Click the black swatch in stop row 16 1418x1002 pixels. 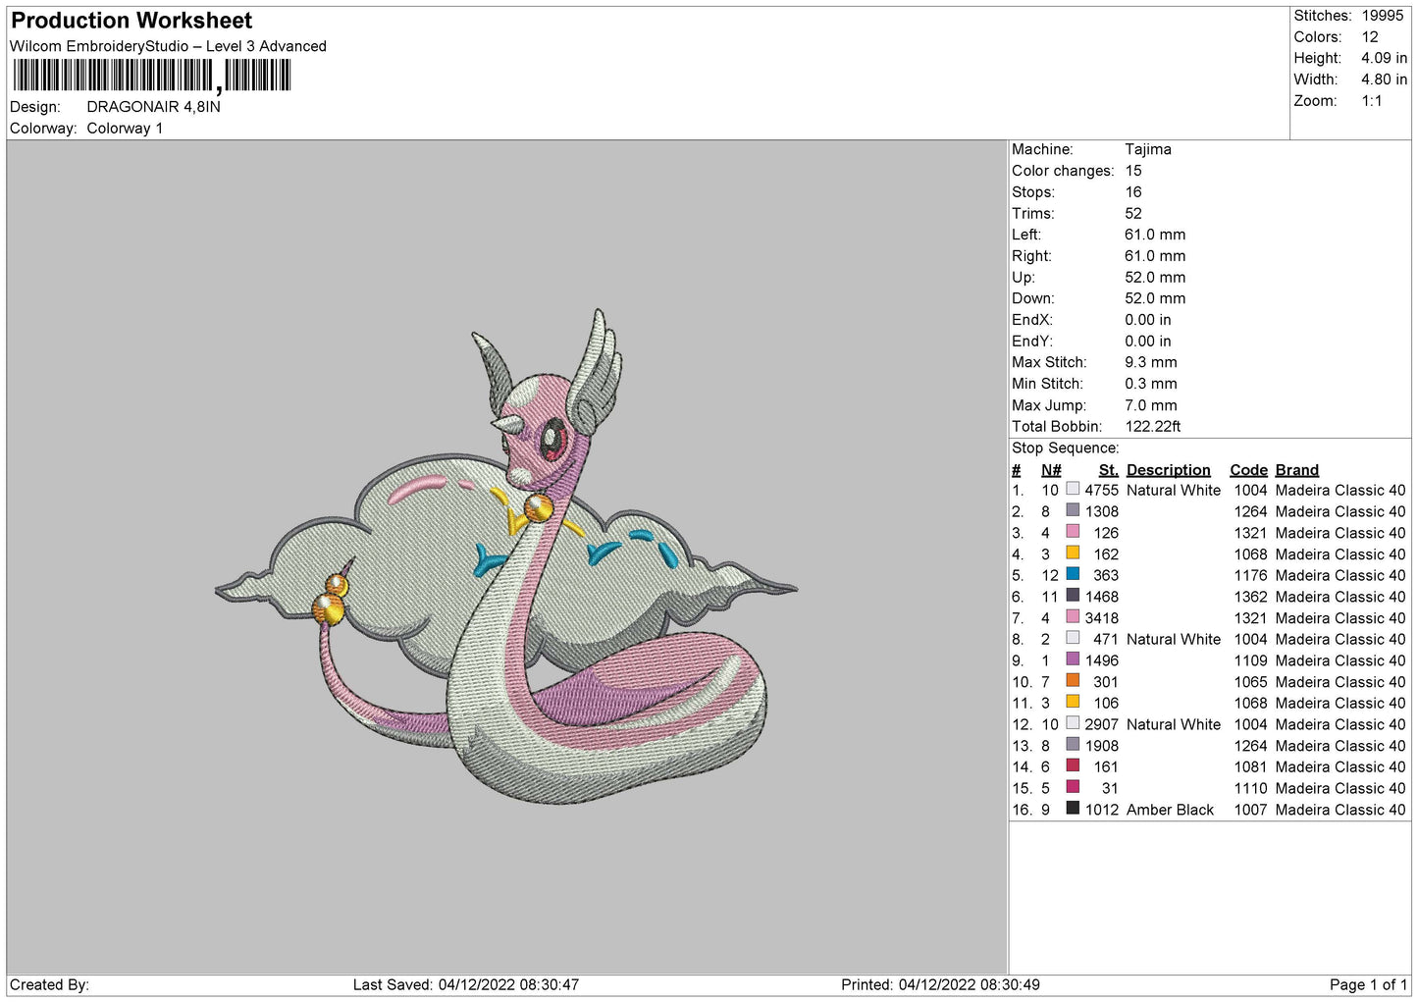tap(1073, 809)
